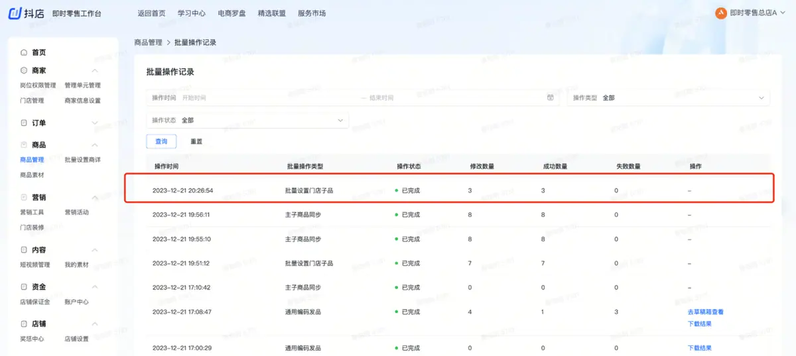Click the 订单 section icon

(24, 123)
